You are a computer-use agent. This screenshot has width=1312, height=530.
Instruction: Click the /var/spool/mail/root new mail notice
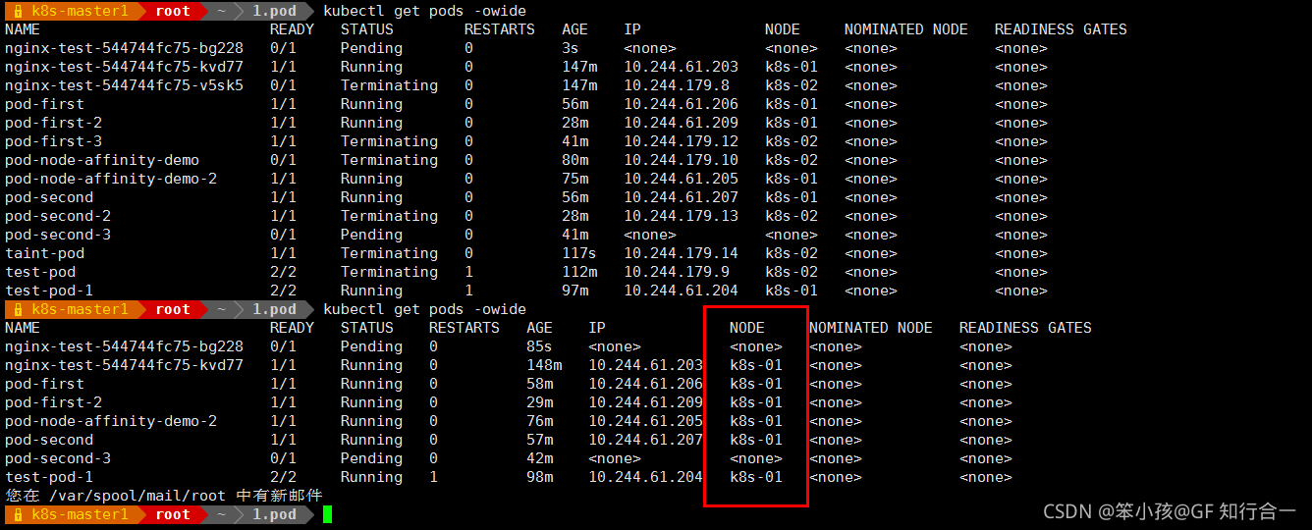[163, 496]
